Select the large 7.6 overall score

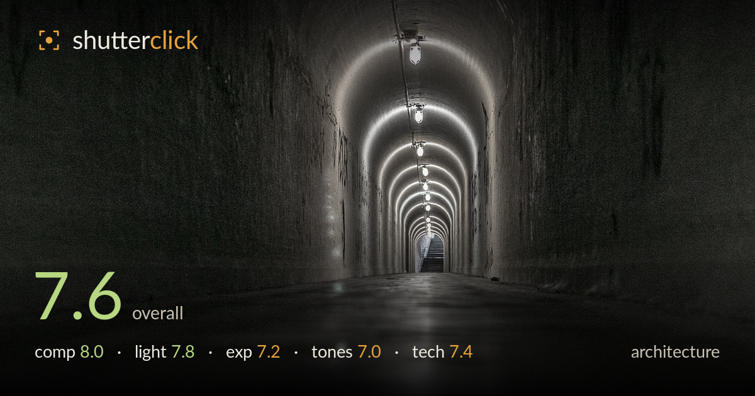[x=78, y=296]
